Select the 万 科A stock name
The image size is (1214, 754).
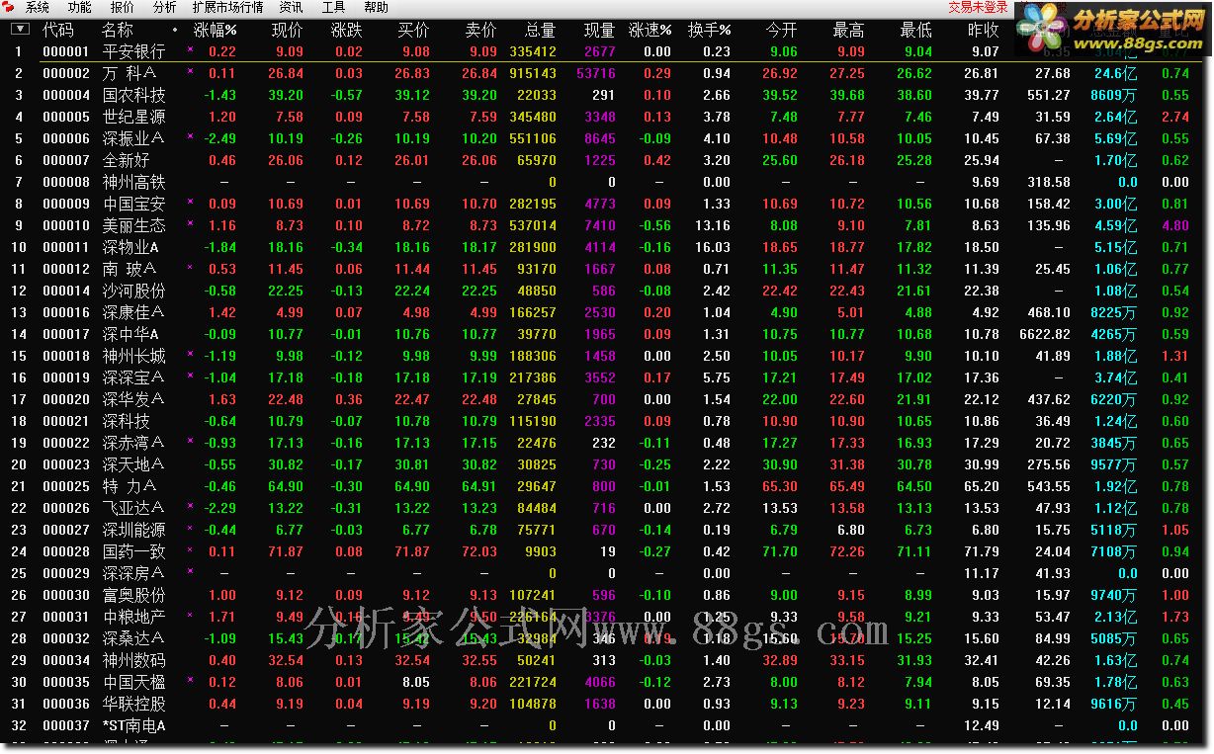tap(130, 73)
